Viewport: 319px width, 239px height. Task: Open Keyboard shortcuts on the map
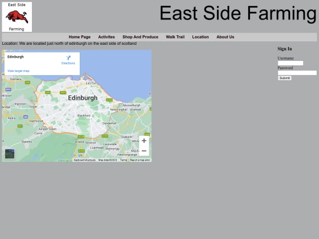coord(84,160)
